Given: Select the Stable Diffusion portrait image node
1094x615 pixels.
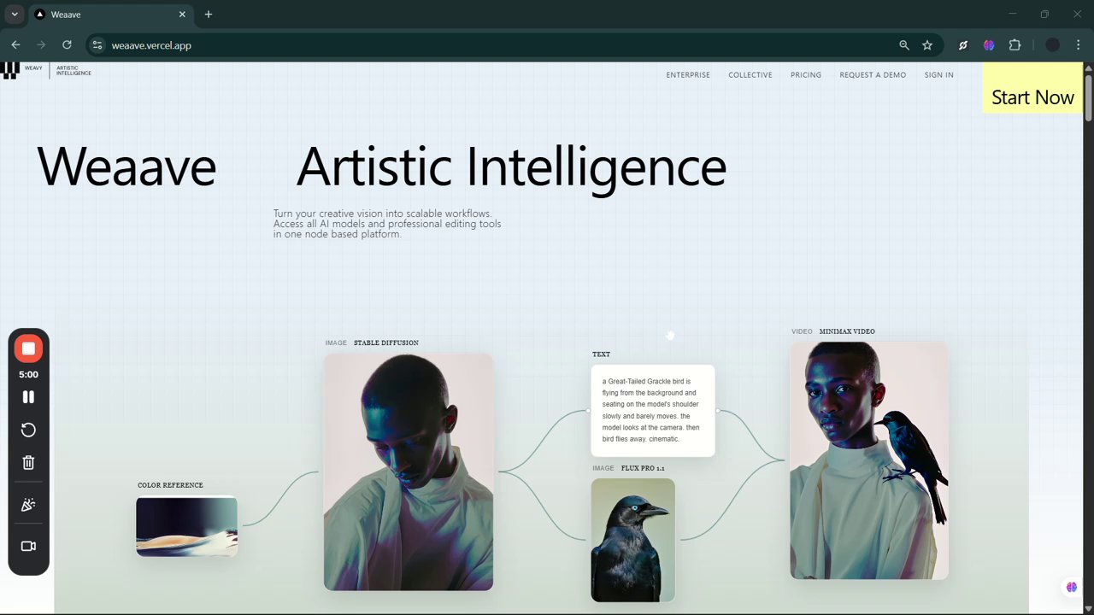Looking at the screenshot, I should [409, 472].
